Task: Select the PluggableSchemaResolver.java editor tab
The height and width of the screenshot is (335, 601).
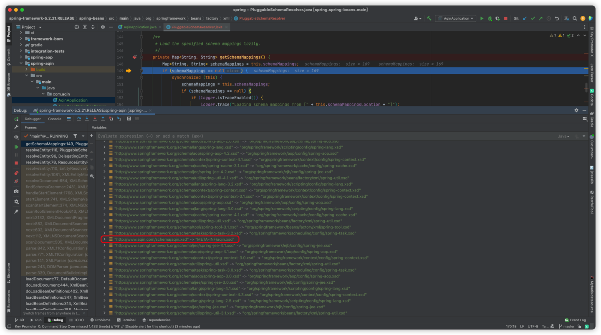Action: (x=196, y=27)
